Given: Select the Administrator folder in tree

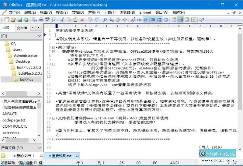Looking at the screenshot, I should coord(26,55).
